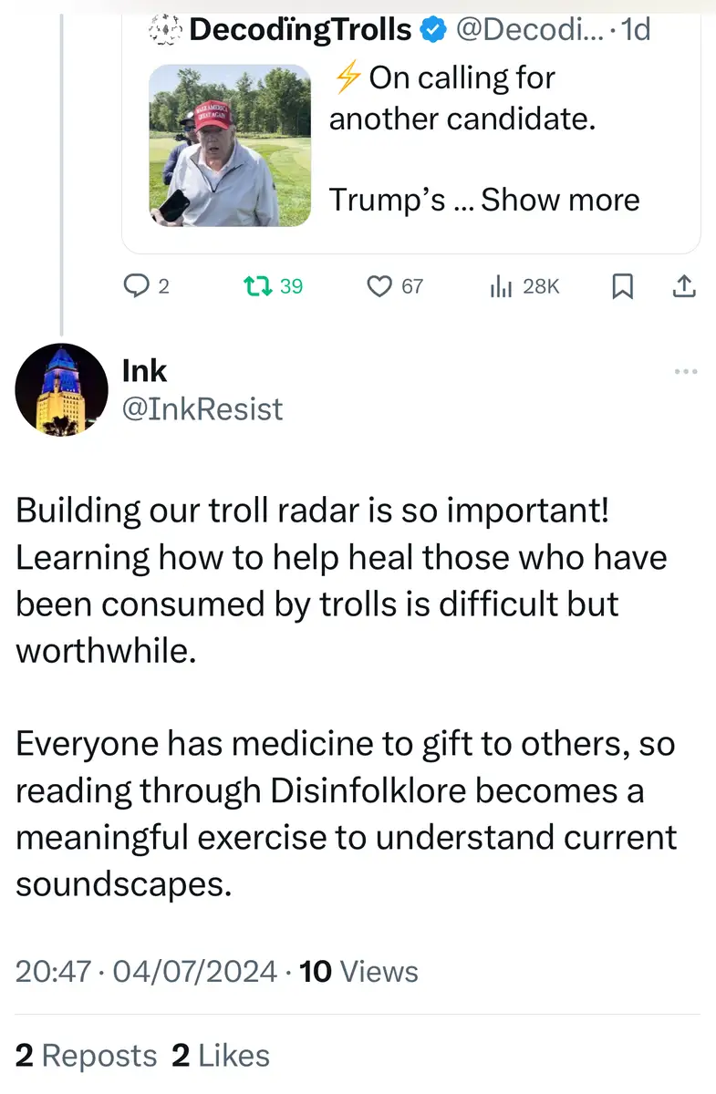This screenshot has width=716, height=1094.
Task: Click the 1d timestamp on the quoted tweet
Action: pyautogui.click(x=635, y=30)
